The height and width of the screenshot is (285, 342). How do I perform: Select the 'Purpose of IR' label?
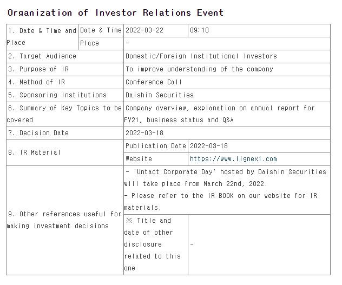tap(38, 69)
